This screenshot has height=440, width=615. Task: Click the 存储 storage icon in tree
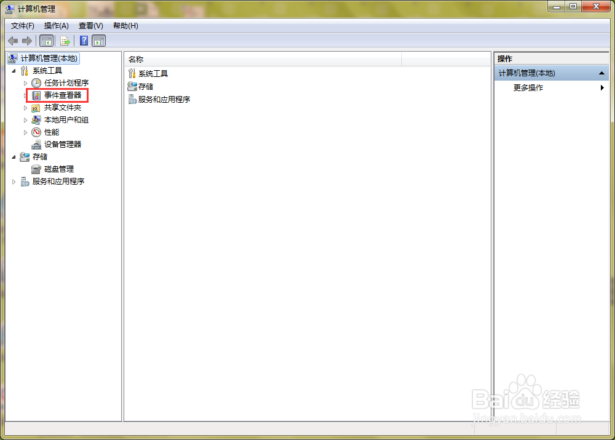[x=25, y=157]
